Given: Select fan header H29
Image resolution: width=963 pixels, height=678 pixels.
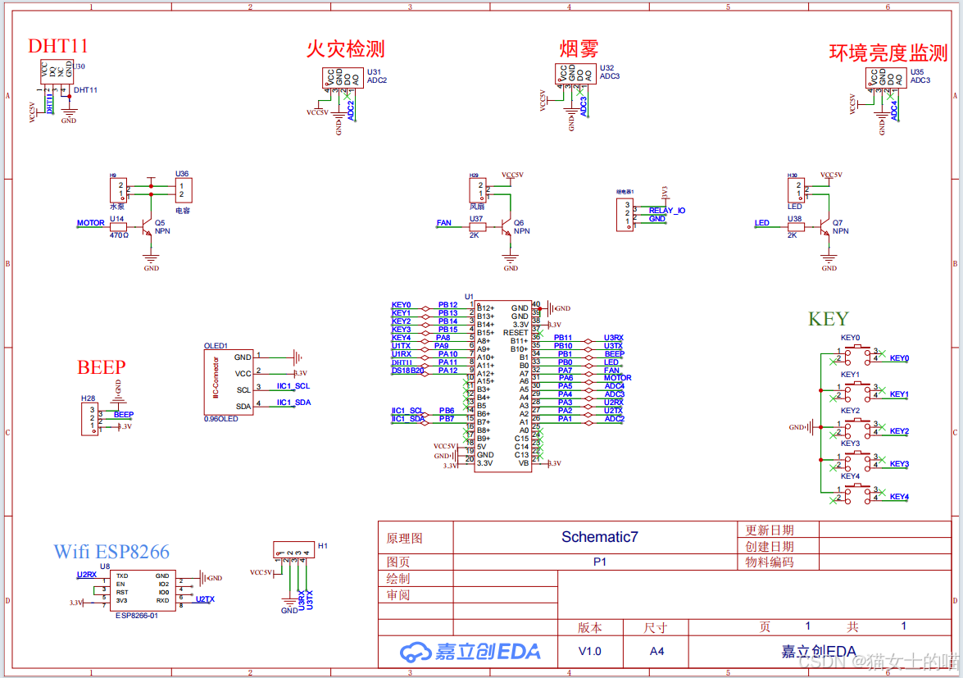Looking at the screenshot, I should (477, 190).
